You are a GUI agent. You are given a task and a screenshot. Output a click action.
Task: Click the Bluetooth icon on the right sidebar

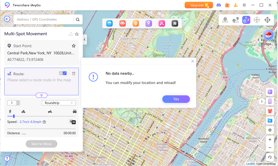pos(270,92)
